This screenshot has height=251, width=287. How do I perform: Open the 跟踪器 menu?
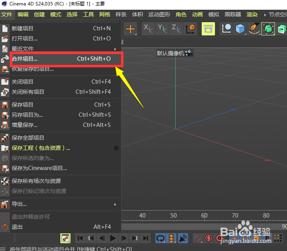pyautogui.click(x=233, y=14)
